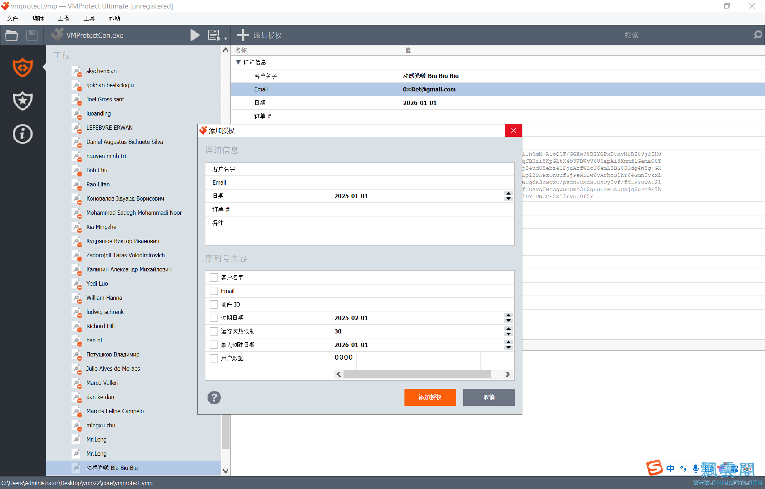Click the user data scroll left arrow
Image resolution: width=765 pixels, height=489 pixels.
339,374
